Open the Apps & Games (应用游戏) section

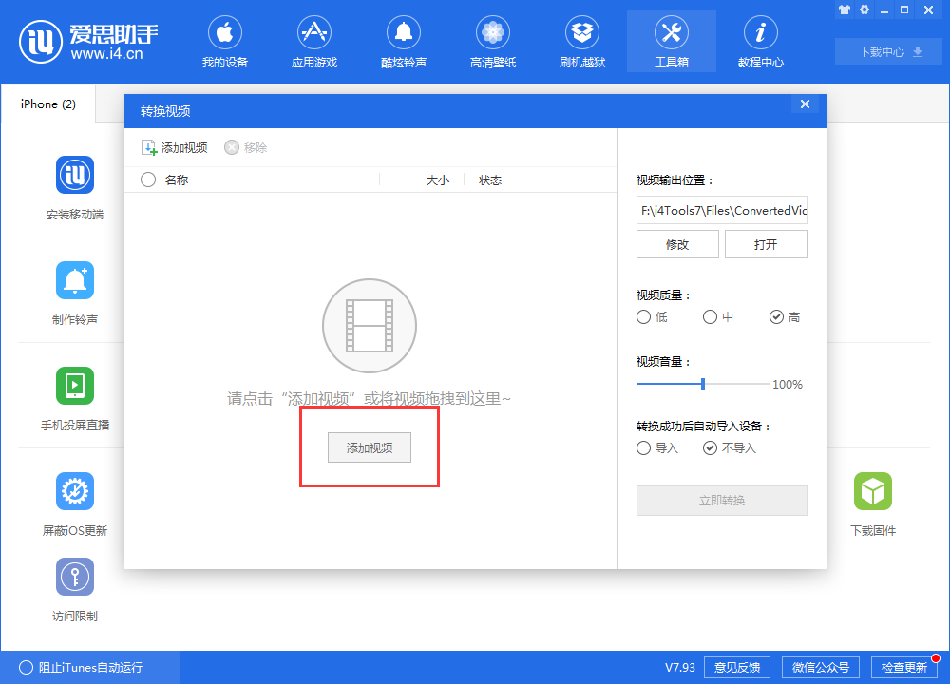tap(313, 41)
